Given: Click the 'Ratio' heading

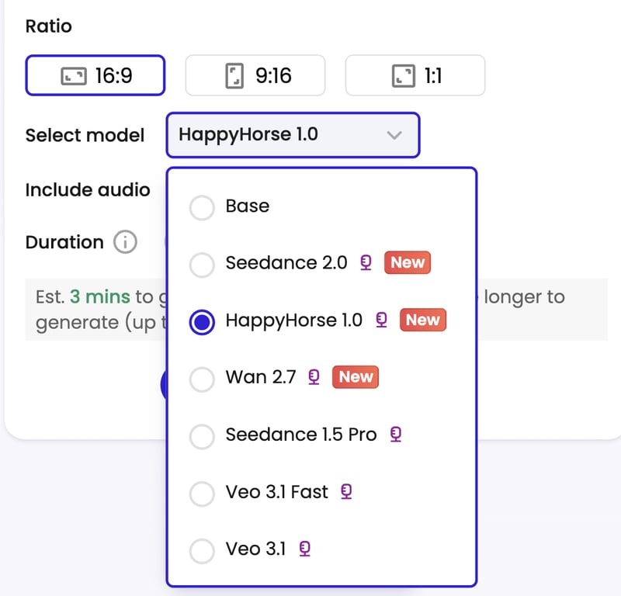Looking at the screenshot, I should [49, 26].
